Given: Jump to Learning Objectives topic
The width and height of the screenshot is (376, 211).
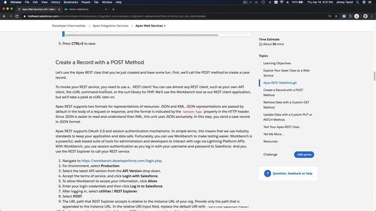Looking at the screenshot, I should pos(277,63).
